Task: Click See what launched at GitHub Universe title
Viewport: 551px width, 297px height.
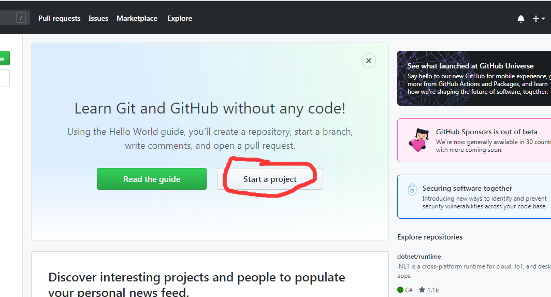Action: pos(471,66)
